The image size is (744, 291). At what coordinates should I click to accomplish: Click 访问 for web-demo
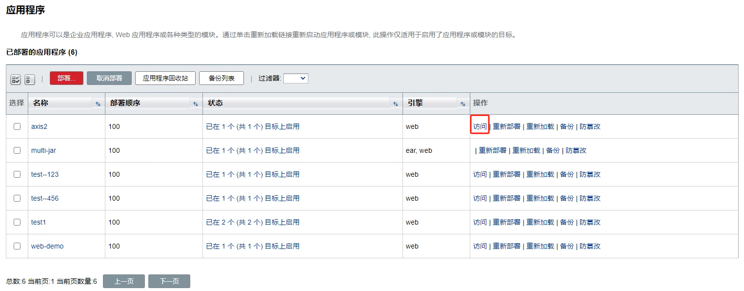[480, 246]
